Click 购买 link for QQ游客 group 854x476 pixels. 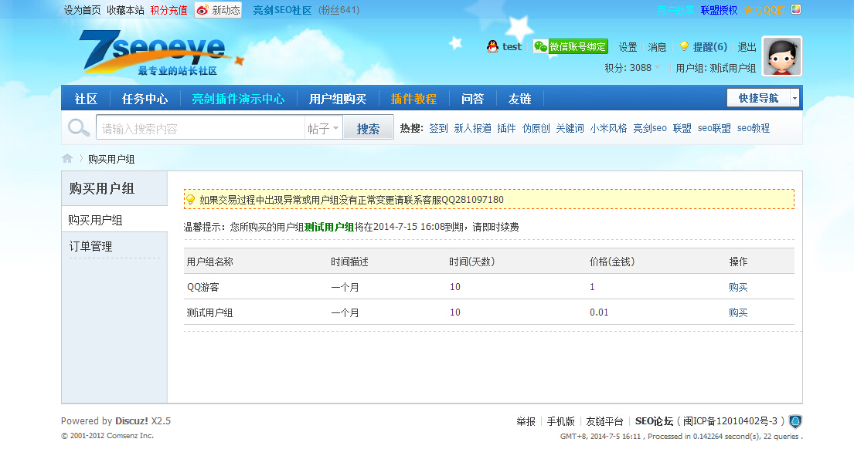tap(738, 287)
